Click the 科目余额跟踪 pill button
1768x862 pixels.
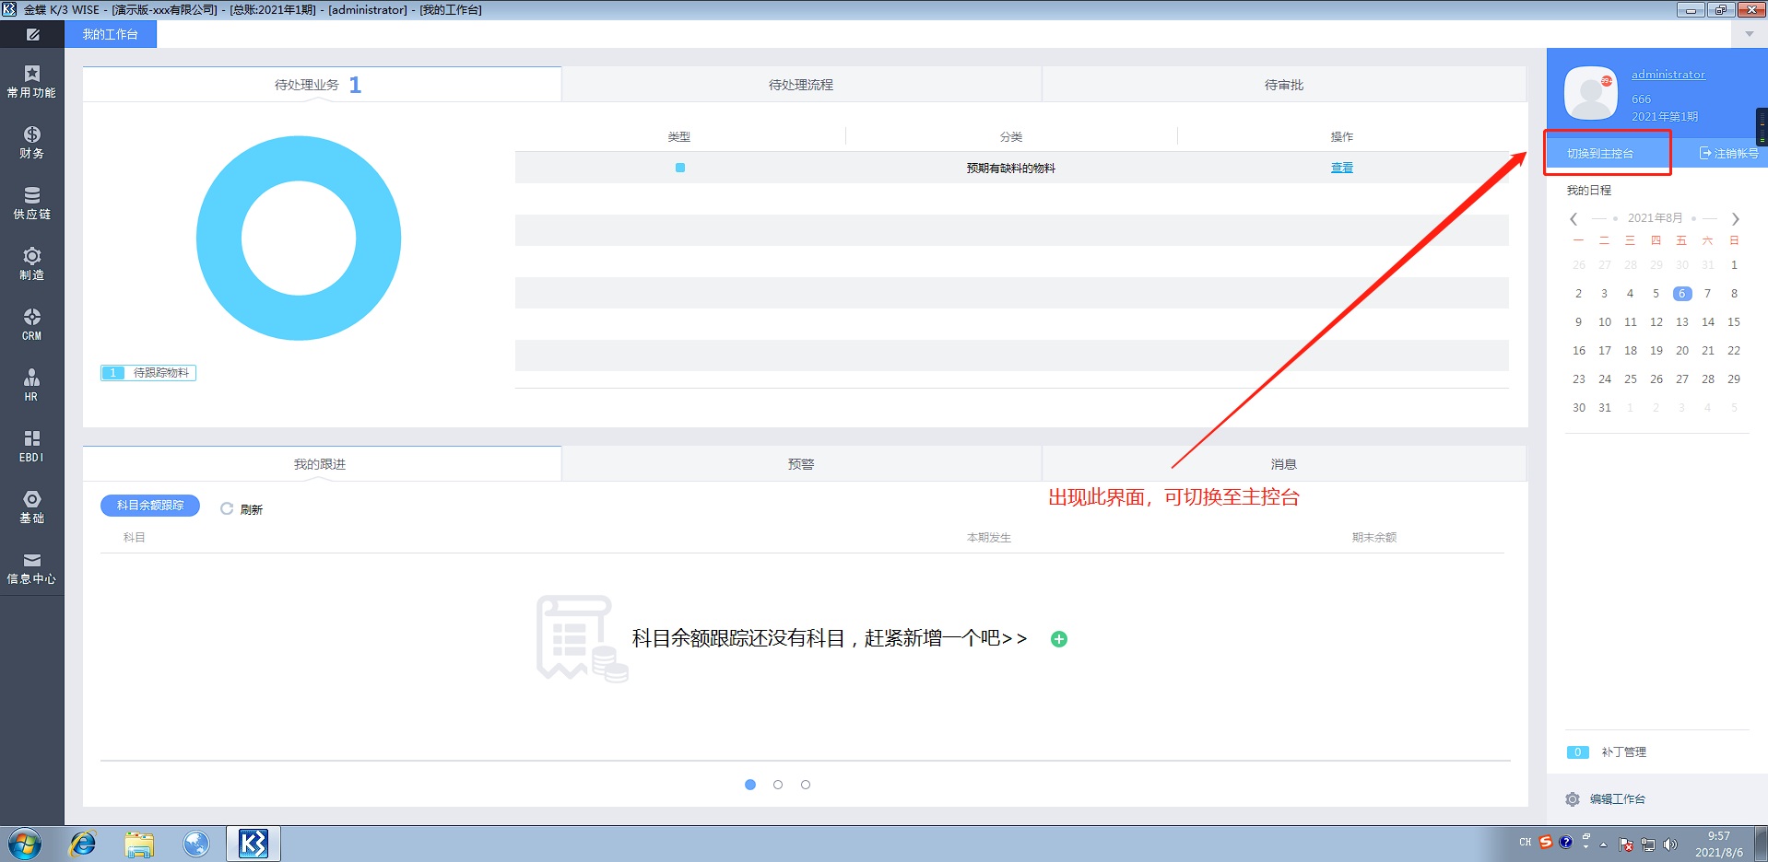point(150,506)
